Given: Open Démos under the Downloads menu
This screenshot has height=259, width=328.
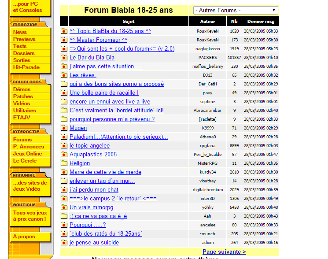Looking at the screenshot, I should [22, 89].
